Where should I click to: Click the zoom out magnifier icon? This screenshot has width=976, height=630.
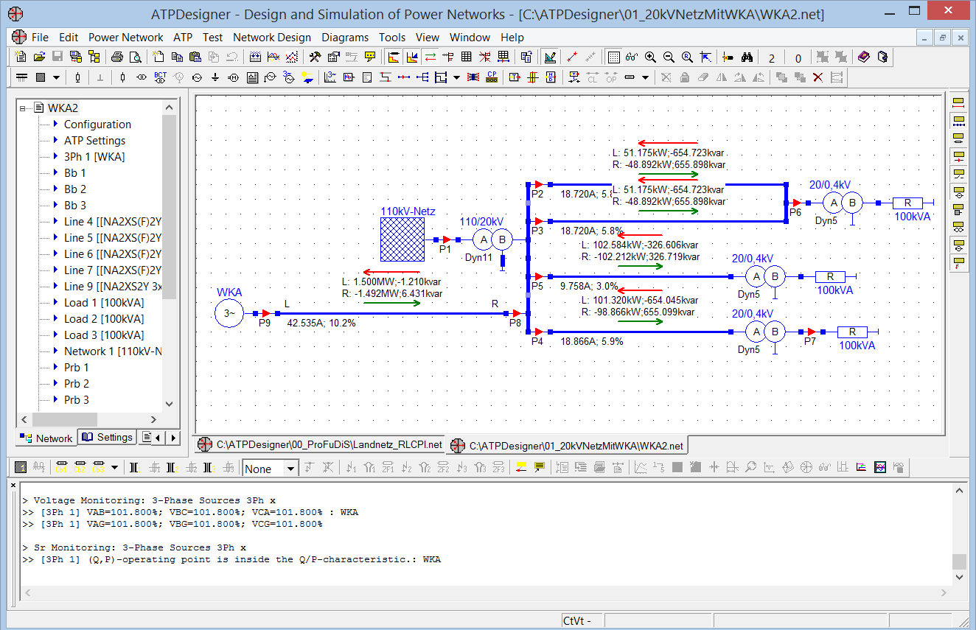pos(669,57)
